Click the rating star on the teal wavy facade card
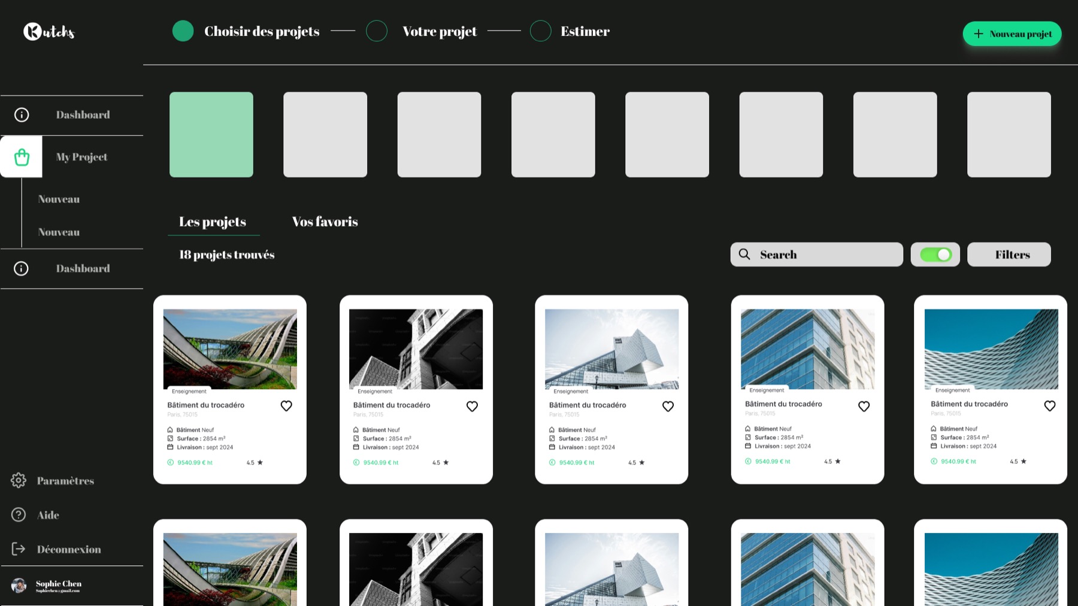 tap(1024, 461)
